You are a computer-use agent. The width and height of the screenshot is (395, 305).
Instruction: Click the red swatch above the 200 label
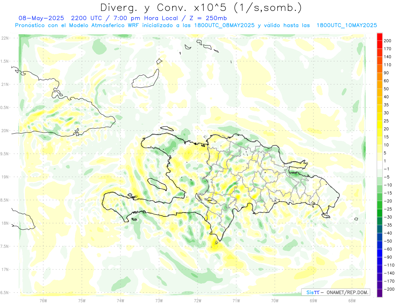380,37
